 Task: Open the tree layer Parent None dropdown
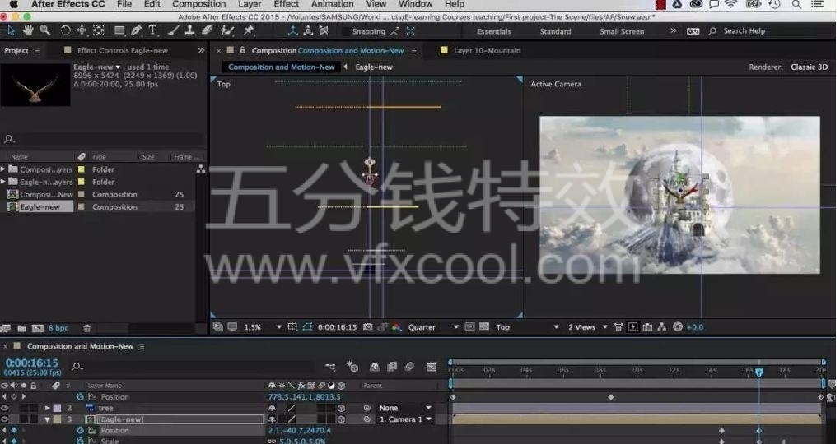coord(405,408)
